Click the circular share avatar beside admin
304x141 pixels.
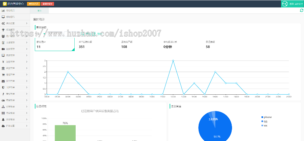pos(285,4)
